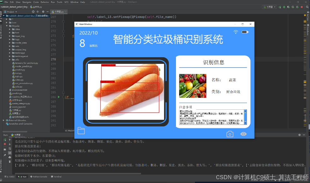Switch to the Python Console tab

click(39, 177)
